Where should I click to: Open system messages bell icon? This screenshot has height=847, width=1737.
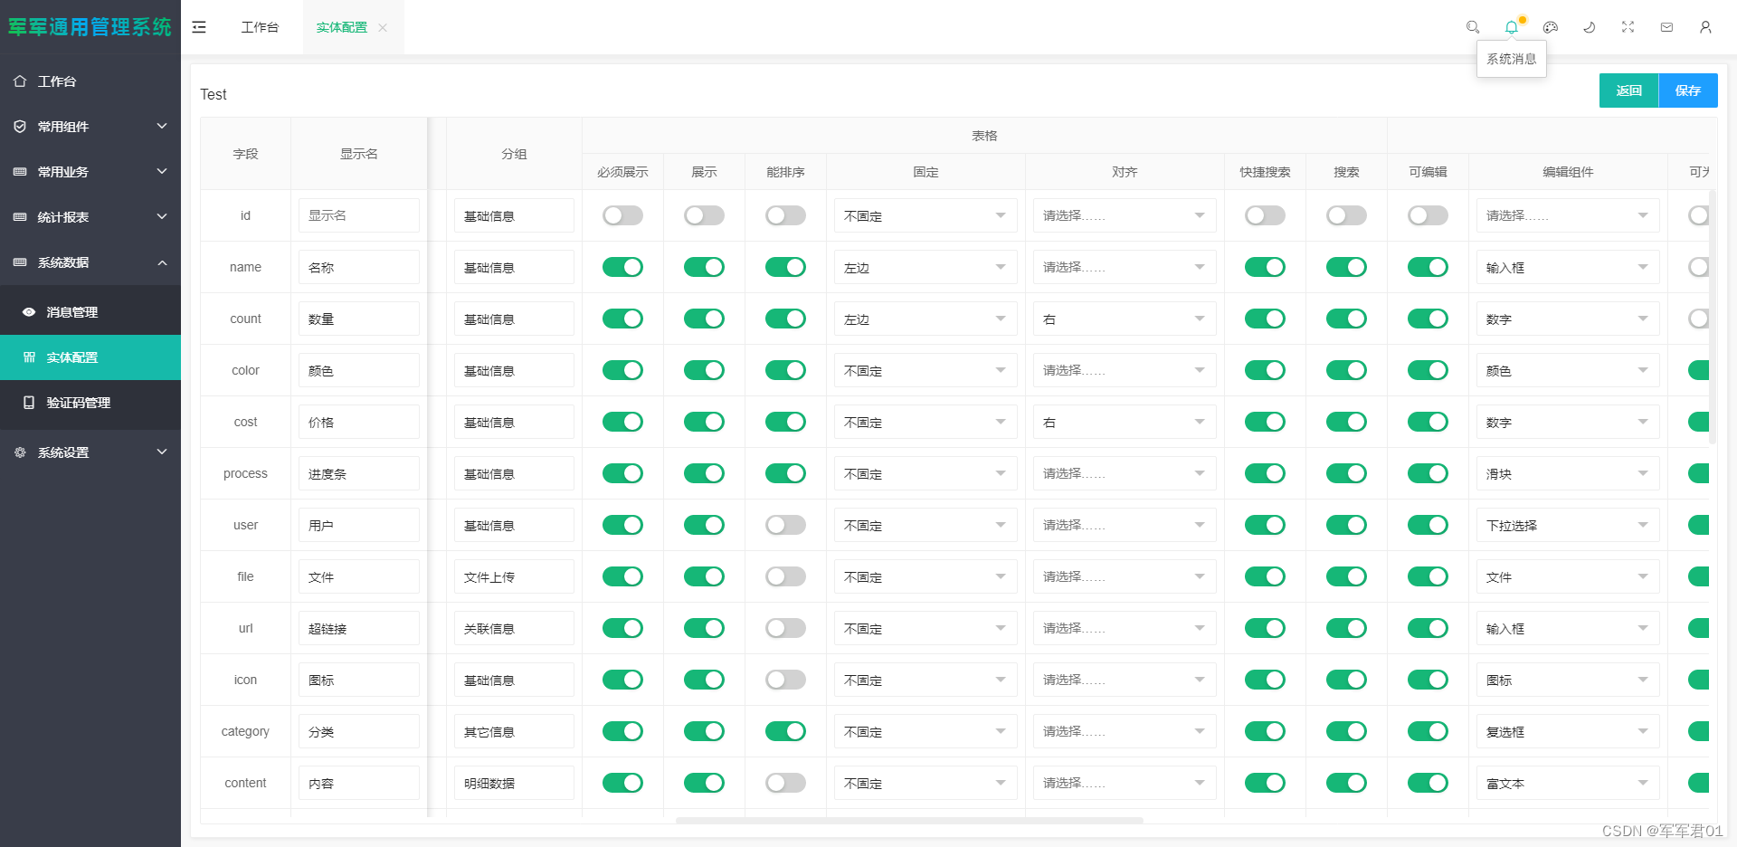[x=1512, y=27]
